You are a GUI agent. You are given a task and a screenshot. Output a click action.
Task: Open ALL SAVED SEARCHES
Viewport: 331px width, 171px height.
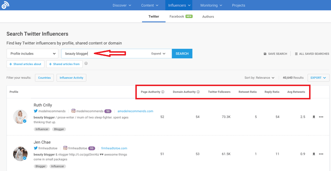point(312,54)
